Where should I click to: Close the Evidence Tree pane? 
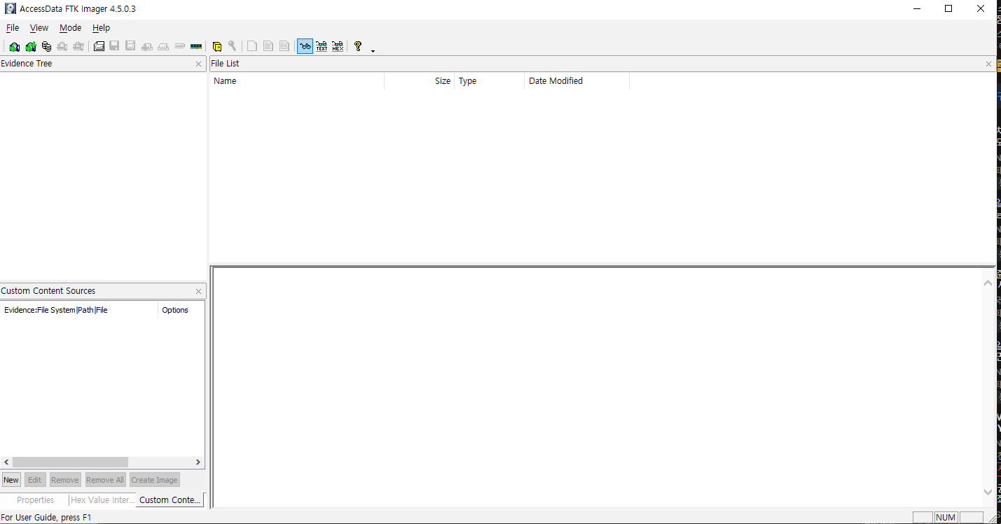pos(199,64)
